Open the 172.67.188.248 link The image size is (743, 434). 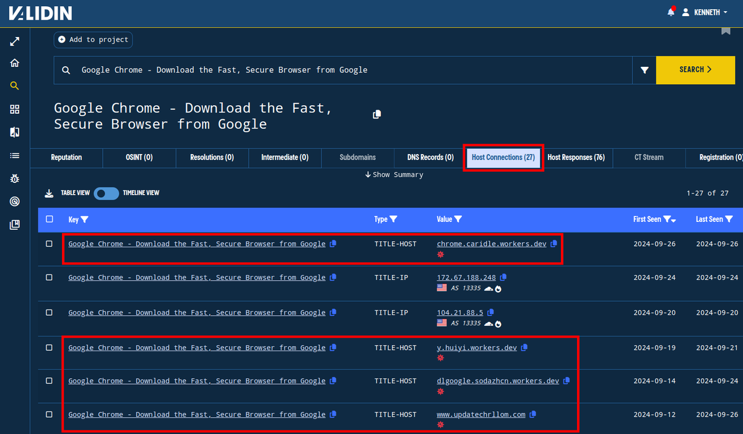tap(466, 278)
